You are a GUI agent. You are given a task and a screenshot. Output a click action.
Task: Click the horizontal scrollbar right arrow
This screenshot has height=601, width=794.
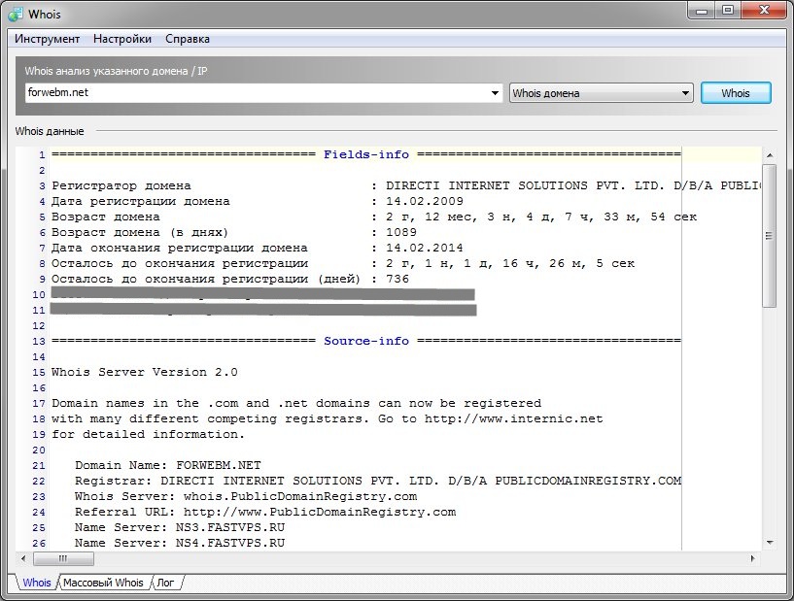click(752, 559)
